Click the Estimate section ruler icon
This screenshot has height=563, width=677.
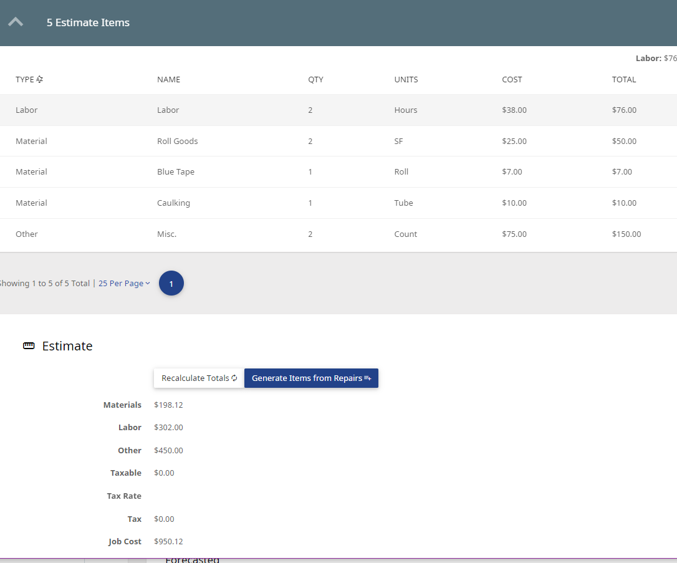29,345
